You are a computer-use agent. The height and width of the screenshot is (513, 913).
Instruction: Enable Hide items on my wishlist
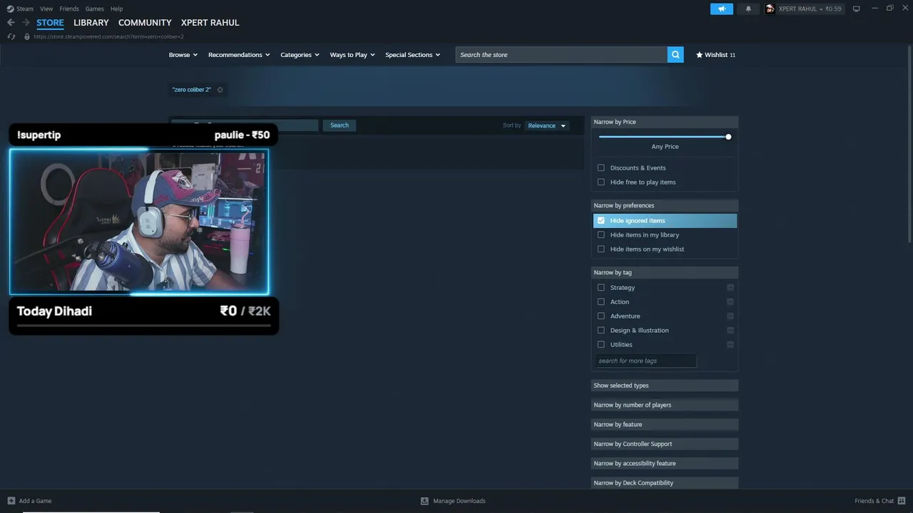(x=601, y=249)
